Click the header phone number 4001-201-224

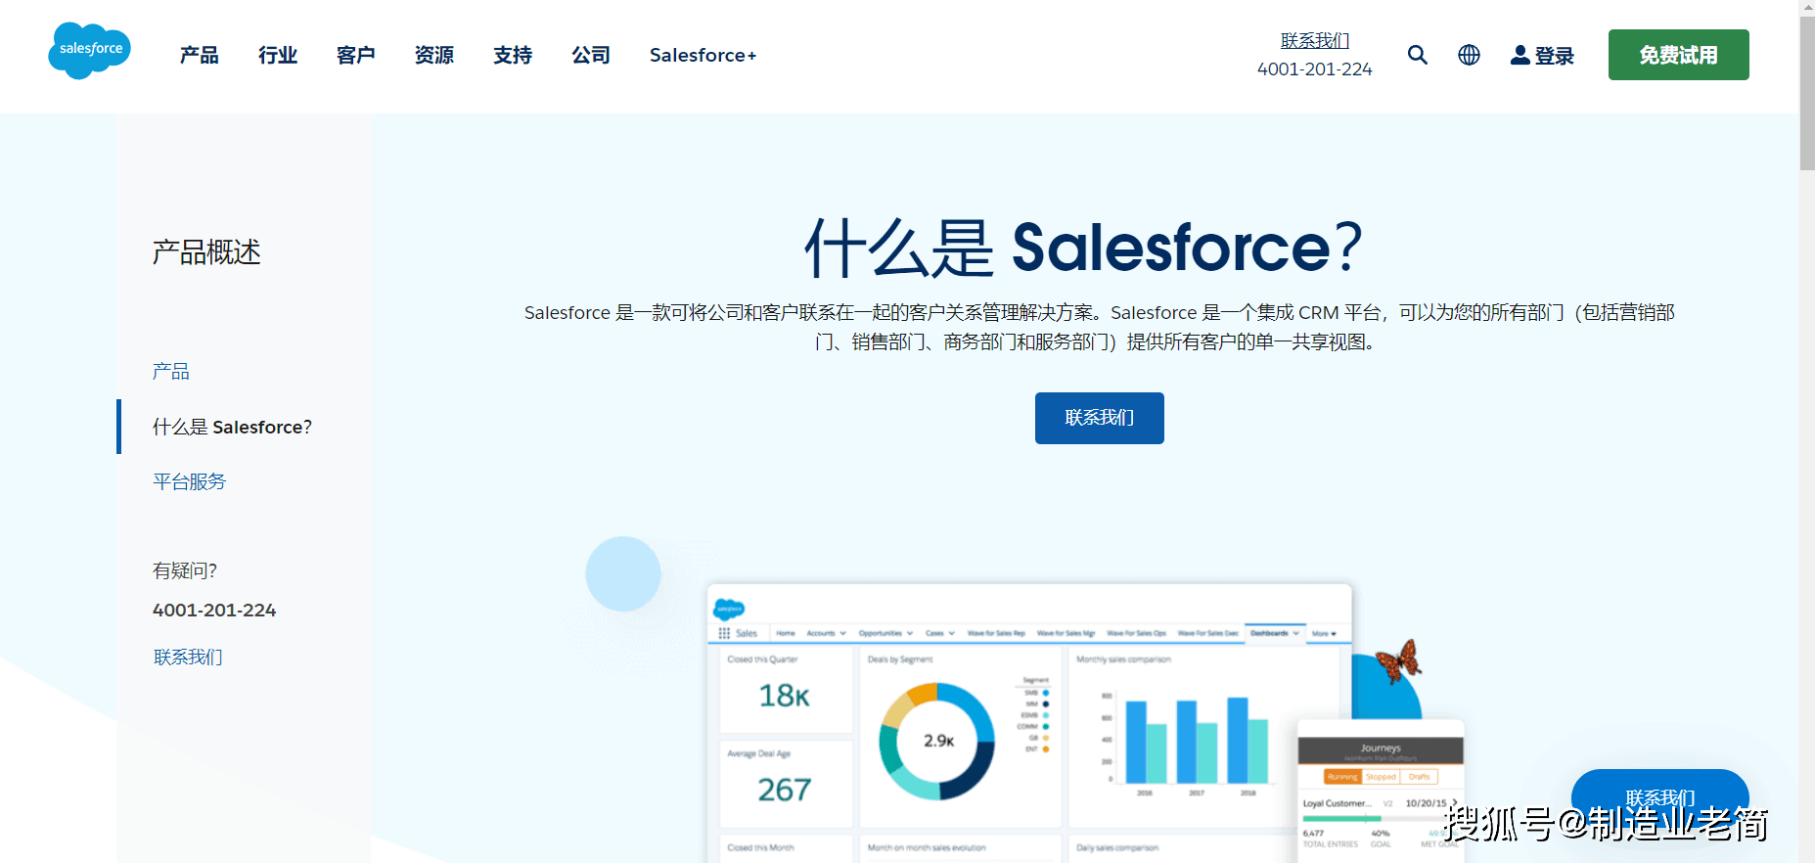pyautogui.click(x=1314, y=69)
